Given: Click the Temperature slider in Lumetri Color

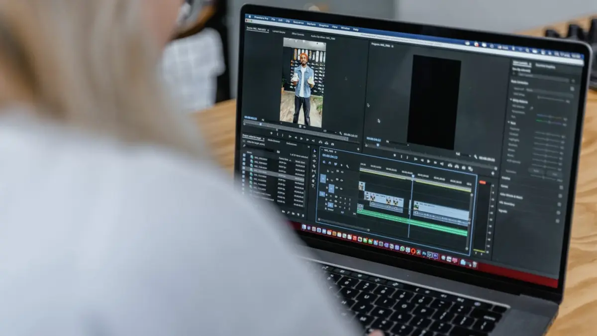Looking at the screenshot, I should [550, 115].
